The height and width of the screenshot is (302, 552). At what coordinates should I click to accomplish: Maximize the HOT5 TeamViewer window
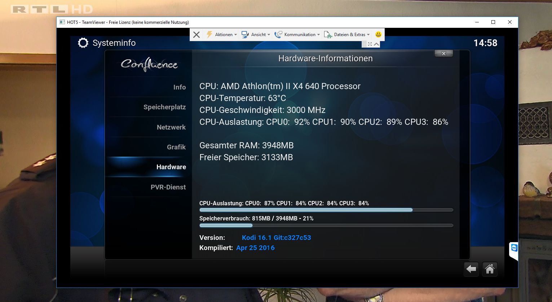point(493,22)
